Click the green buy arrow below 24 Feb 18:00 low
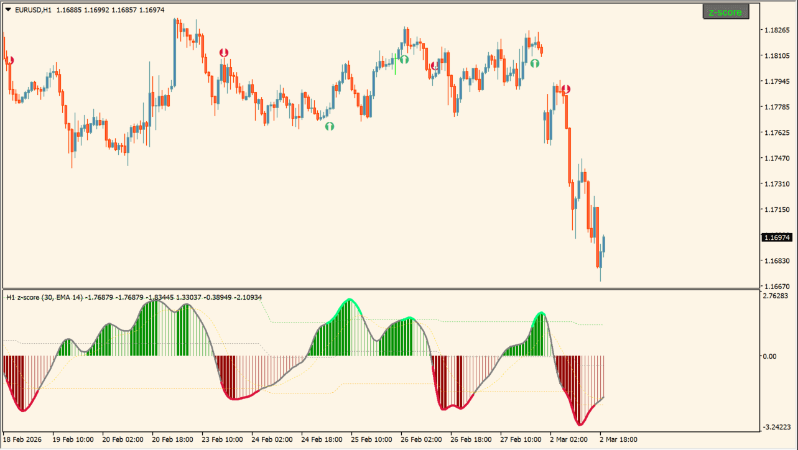798x450 pixels. point(329,126)
